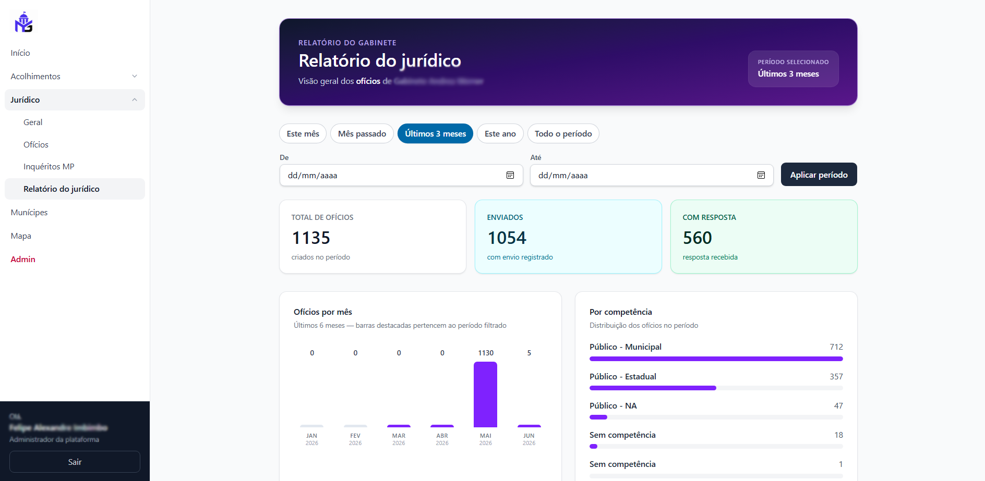
Task: Click Público - Estadual progress bar
Action: coord(716,388)
